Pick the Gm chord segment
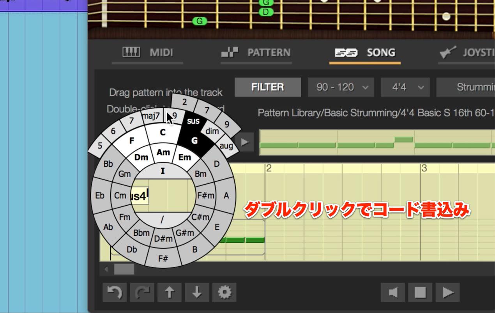The height and width of the screenshot is (313, 495). coord(124,174)
